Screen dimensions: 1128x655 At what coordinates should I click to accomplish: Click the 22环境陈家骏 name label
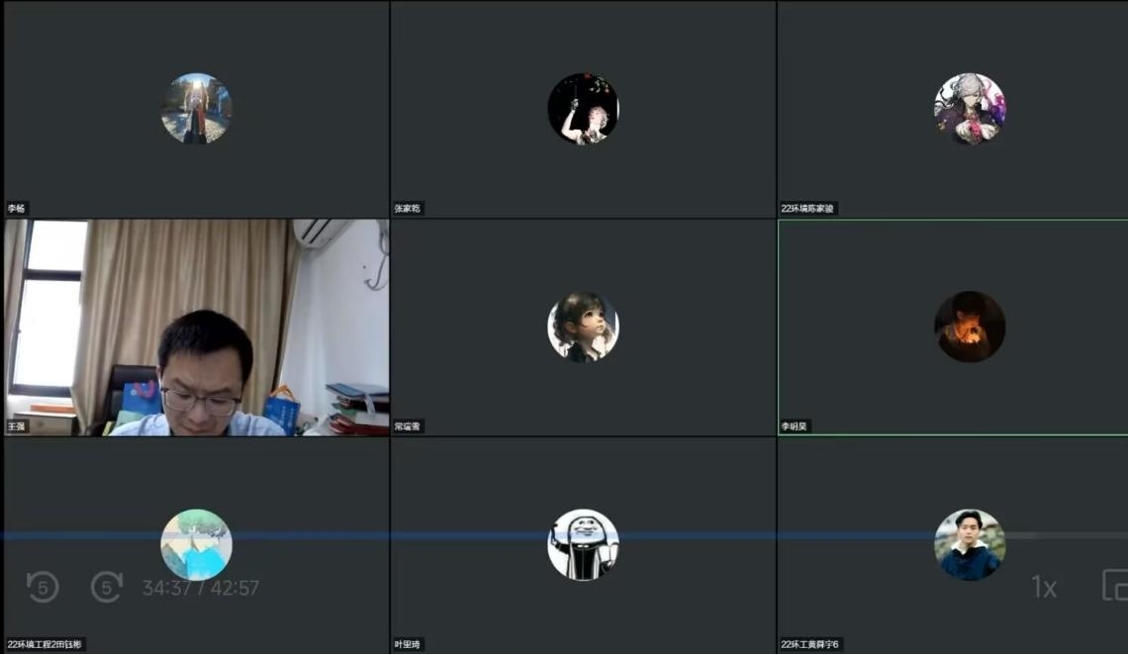(807, 209)
